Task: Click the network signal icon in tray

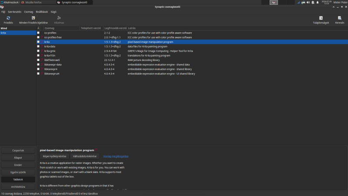Action: 298,3
